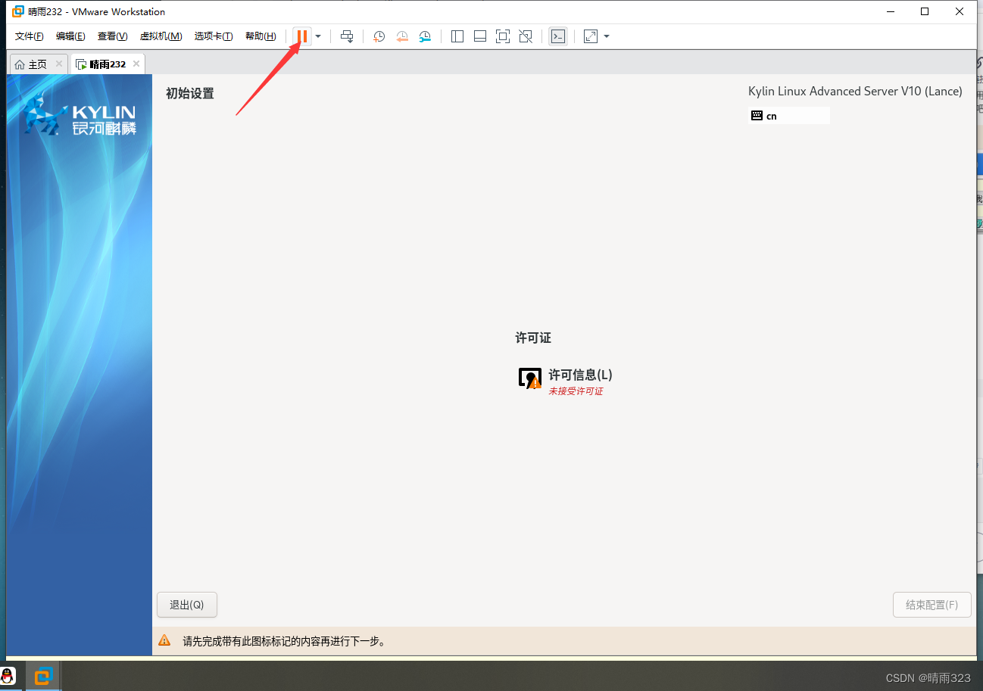
Task: Click the 结束配置(F) button
Action: pos(932,605)
